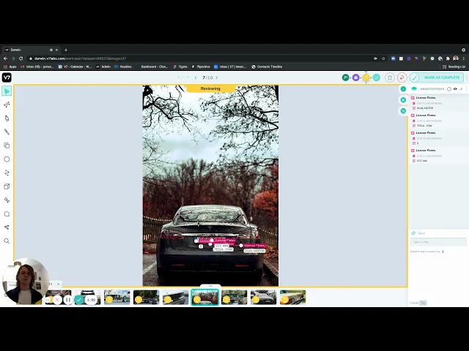Click the DUAL MOTOR text value

click(x=425, y=108)
